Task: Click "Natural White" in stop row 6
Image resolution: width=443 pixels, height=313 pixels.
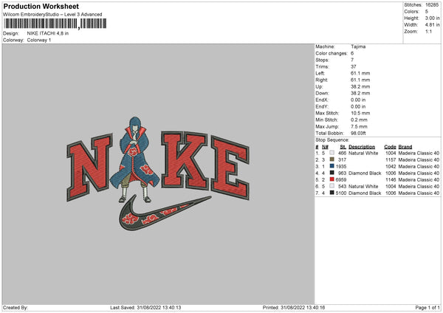Action: pyautogui.click(x=363, y=187)
